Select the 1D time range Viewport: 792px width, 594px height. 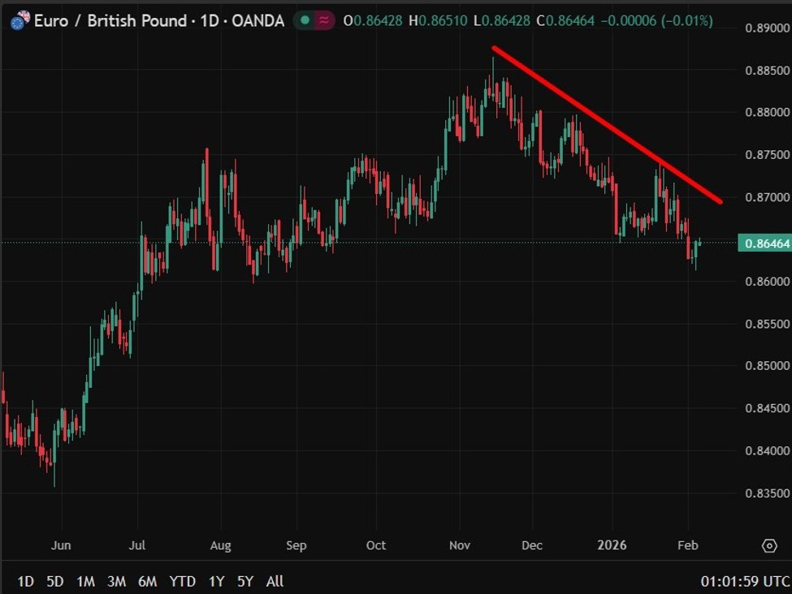click(26, 581)
